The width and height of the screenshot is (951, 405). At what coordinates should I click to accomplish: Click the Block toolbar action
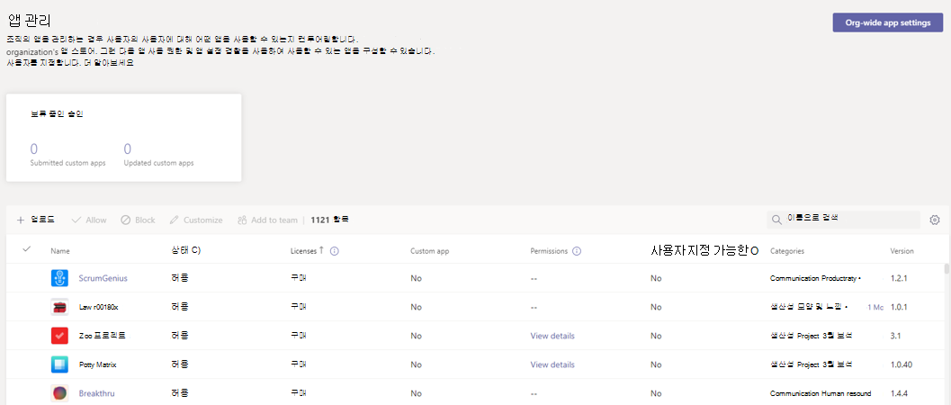[138, 220]
